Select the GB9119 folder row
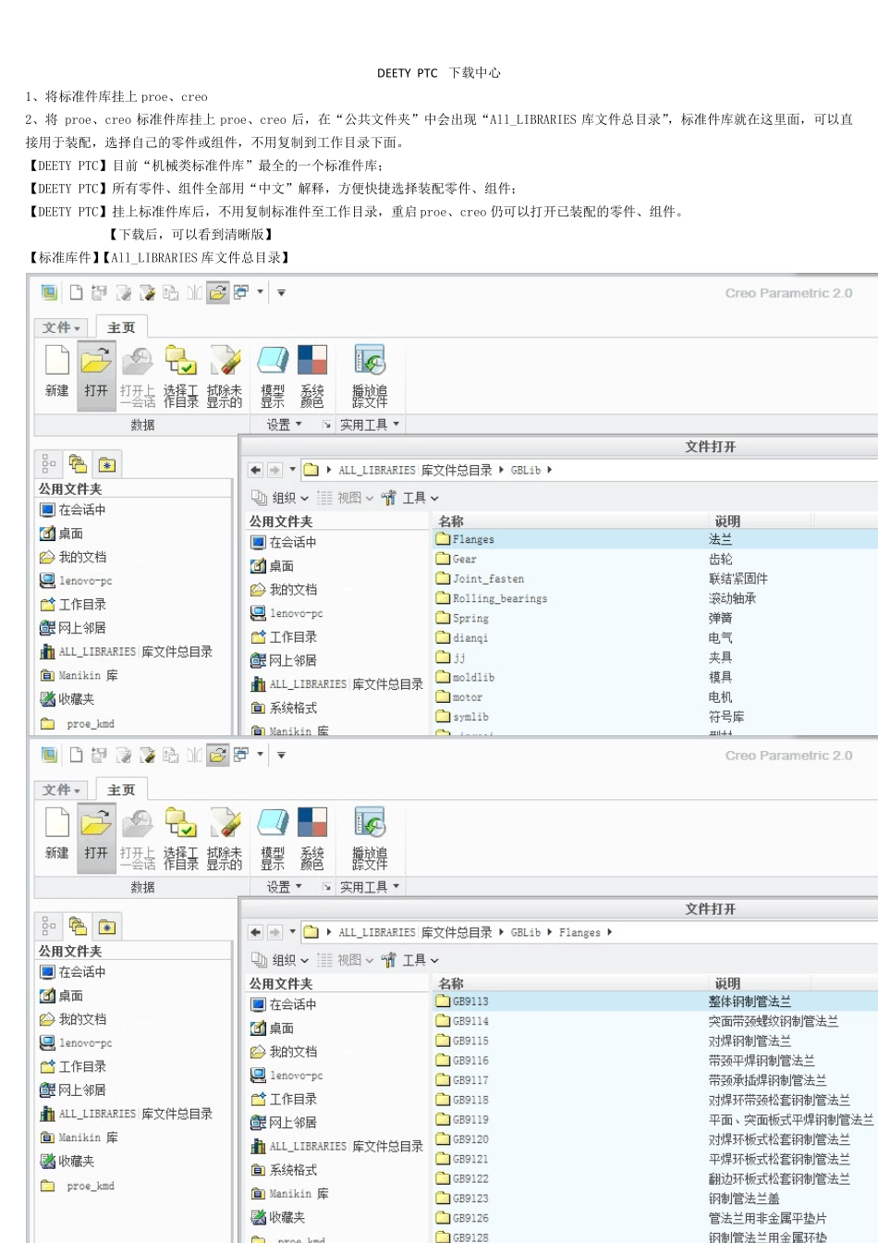Image resolution: width=878 pixels, height=1243 pixels. pyautogui.click(x=655, y=1120)
